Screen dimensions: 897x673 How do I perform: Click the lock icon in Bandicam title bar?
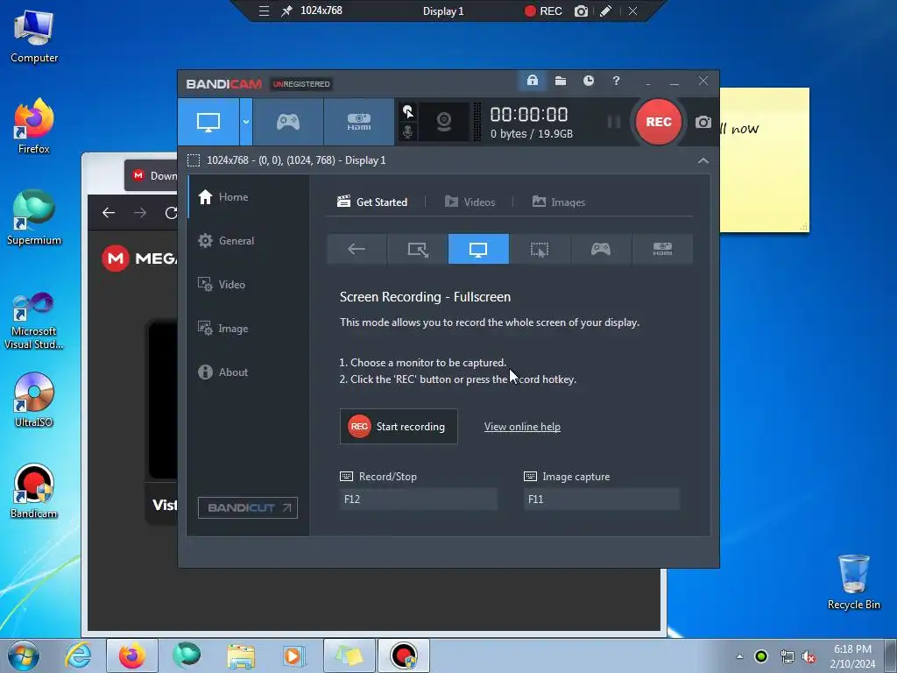[x=532, y=81]
